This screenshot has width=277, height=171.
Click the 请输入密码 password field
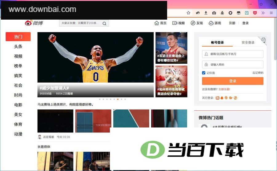pyautogui.click(x=233, y=65)
